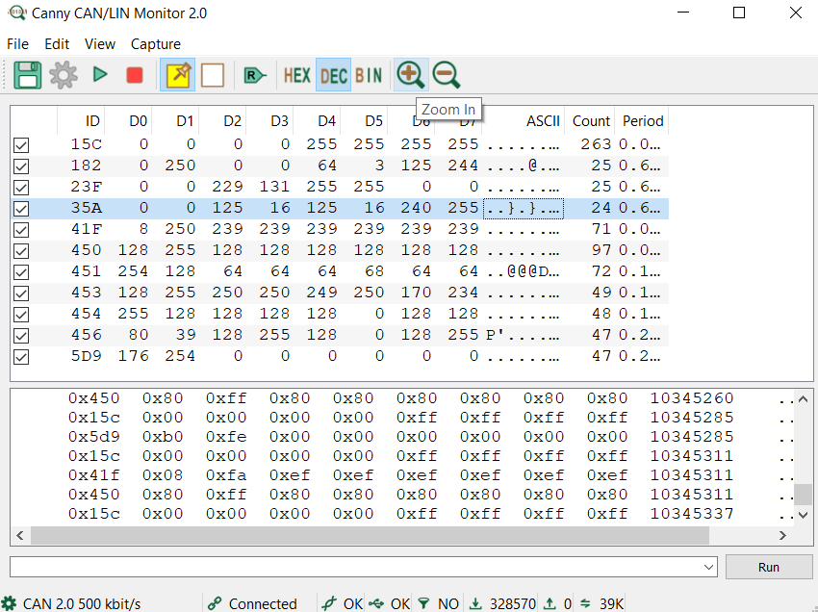Open the Edit menu
Image resolution: width=818 pixels, height=612 pixels.
(57, 44)
